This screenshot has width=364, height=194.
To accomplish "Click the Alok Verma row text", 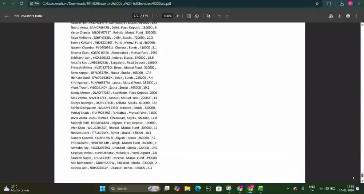I will click(114, 98).
